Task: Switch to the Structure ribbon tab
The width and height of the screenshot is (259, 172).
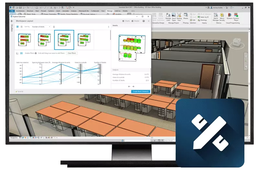Action: coord(30,11)
